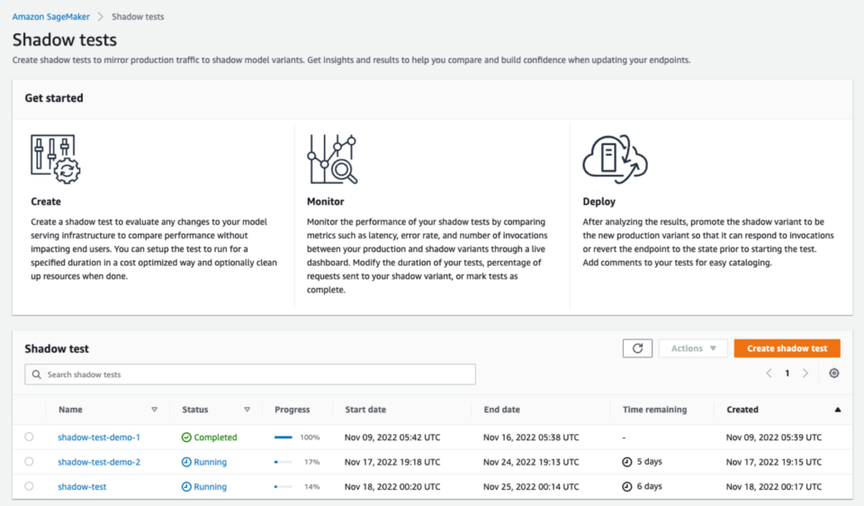
Task: Select the shadow-test row radio button
Action: tap(29, 486)
